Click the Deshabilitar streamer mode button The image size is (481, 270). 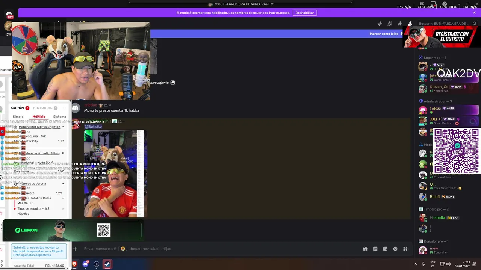[305, 13]
